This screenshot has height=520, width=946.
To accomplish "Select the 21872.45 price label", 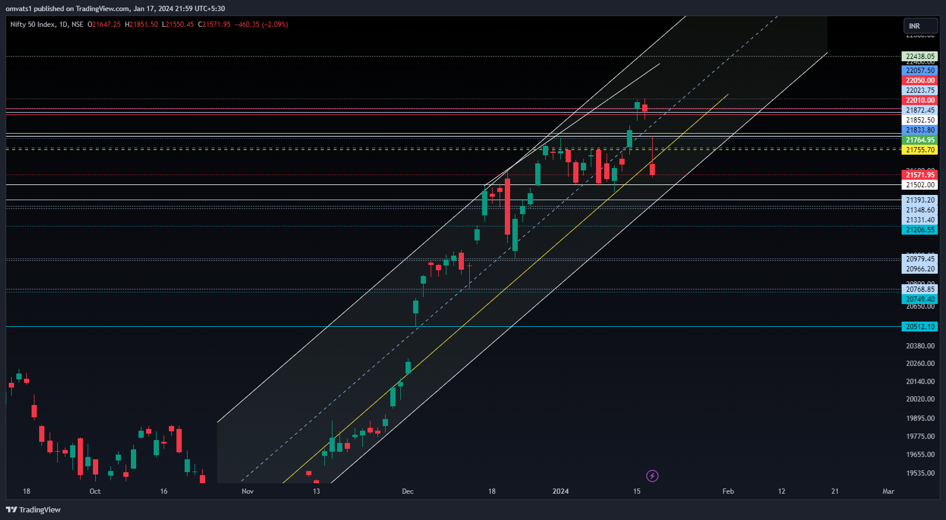I will coord(920,110).
